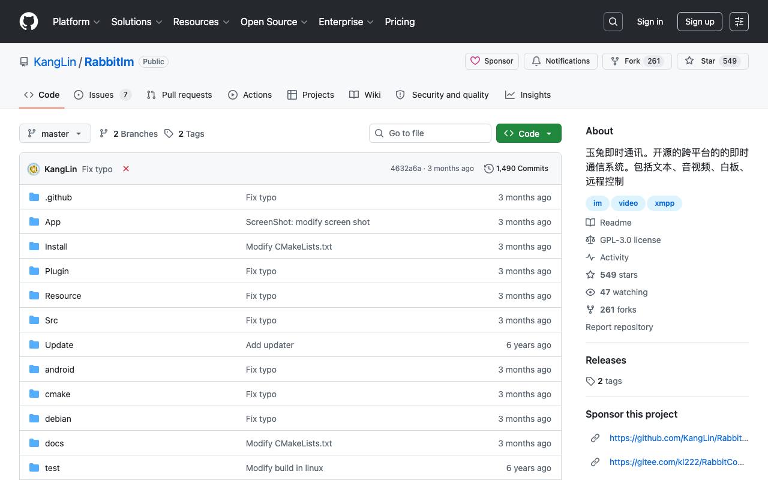
Task: Click the Resource folder icon
Action: (34, 295)
